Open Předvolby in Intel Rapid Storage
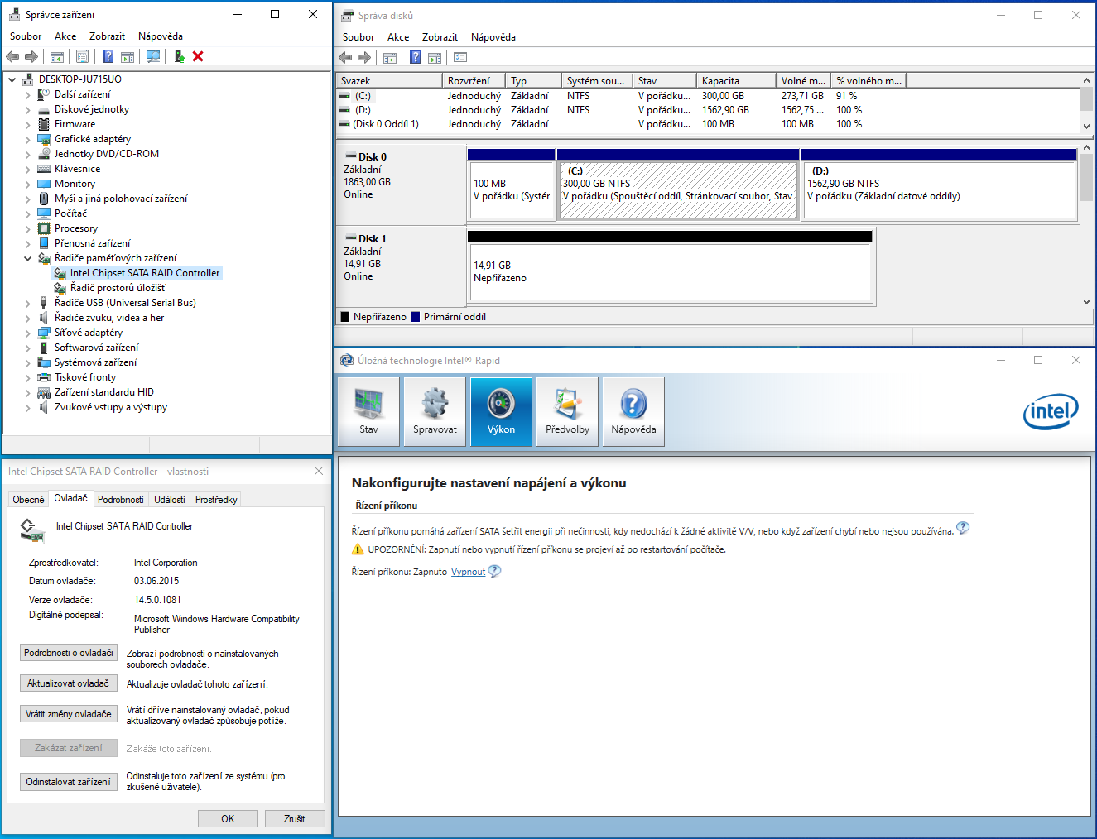 [x=567, y=412]
